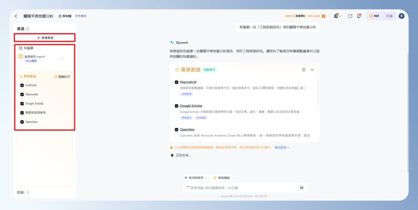Click the 專業數據 card scrollbar
This screenshot has width=418, height=210.
click(318, 92)
